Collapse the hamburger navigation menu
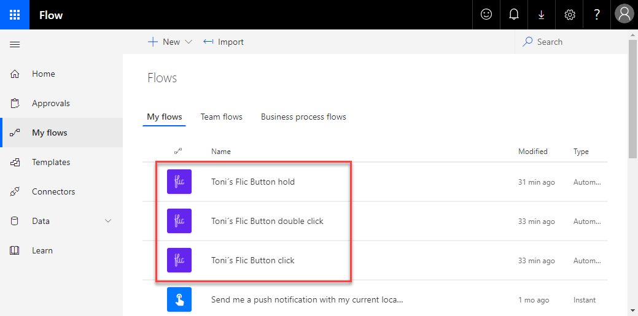The width and height of the screenshot is (638, 316). 15,44
